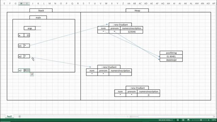Select column Z header

pos(123,3)
